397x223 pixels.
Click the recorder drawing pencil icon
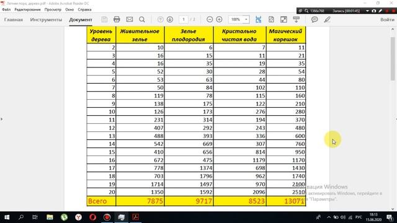(380, 11)
